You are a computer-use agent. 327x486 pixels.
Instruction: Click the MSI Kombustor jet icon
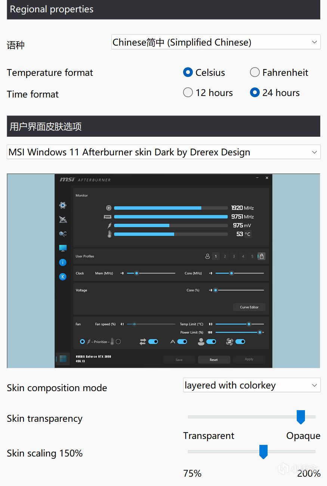63,219
